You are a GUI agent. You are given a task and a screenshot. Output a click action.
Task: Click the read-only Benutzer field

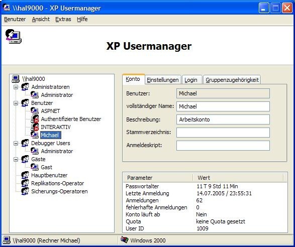[x=223, y=93]
